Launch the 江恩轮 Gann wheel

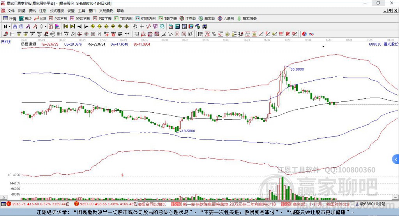(x=188, y=19)
